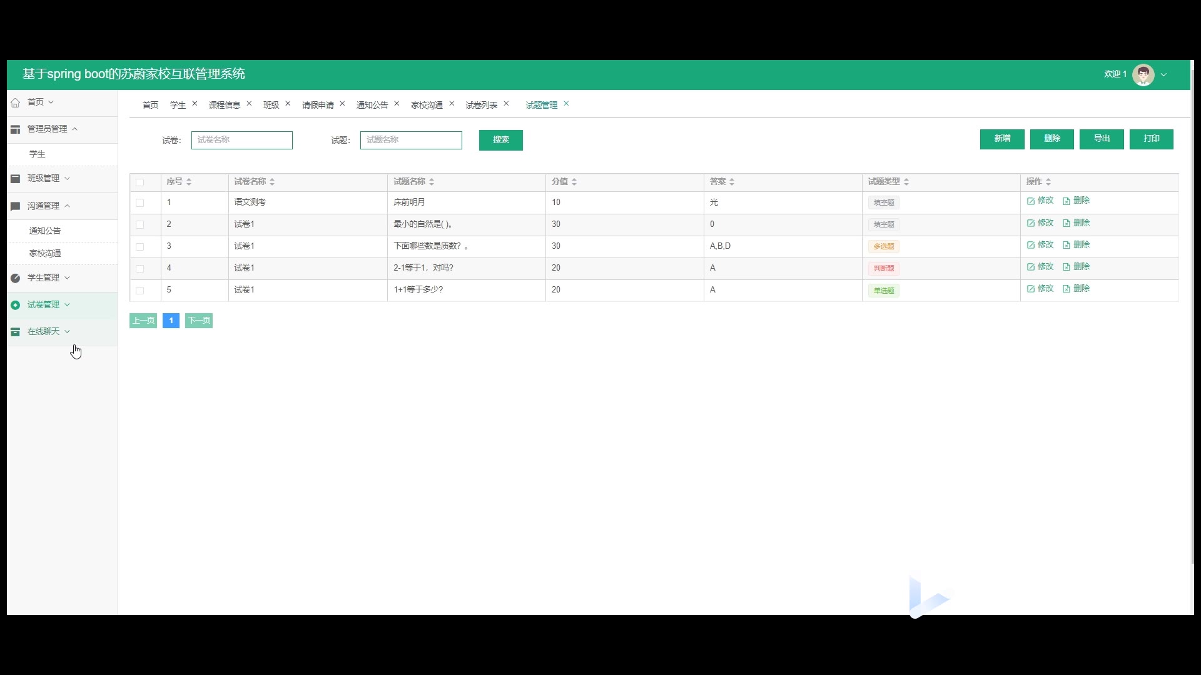Sort by 试题类型 column arrows
This screenshot has width=1201, height=675.
click(x=906, y=182)
